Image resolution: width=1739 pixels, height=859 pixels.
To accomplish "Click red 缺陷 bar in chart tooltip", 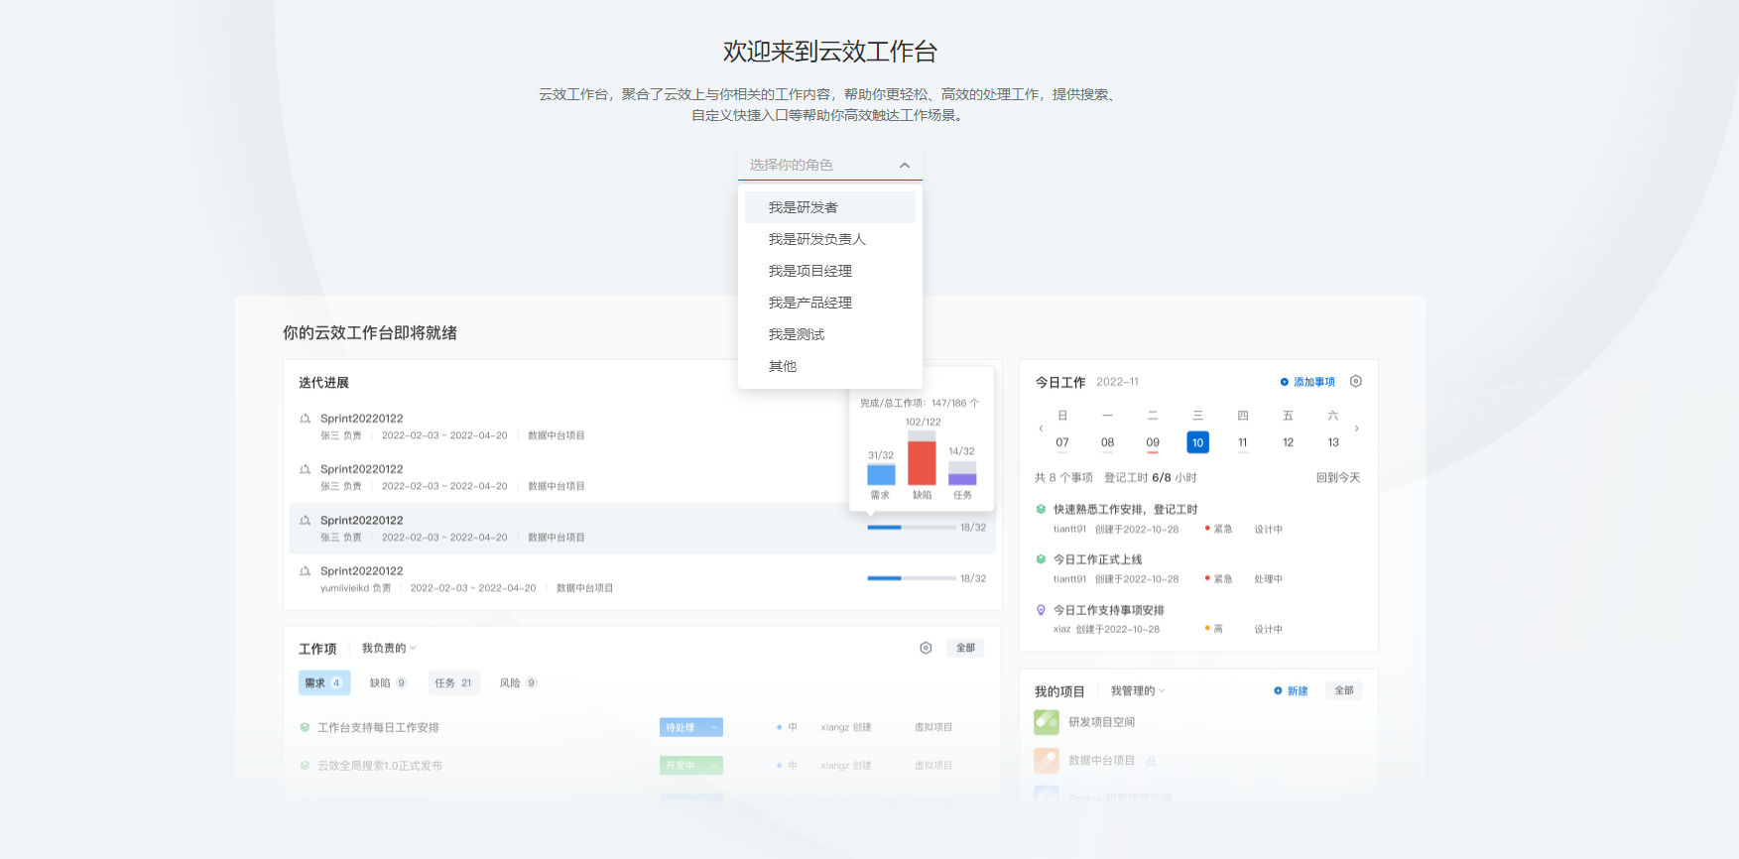I will (922, 462).
